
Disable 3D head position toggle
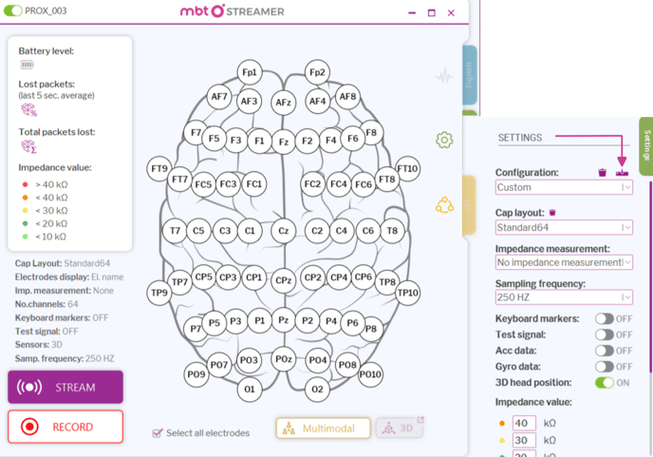[605, 382]
